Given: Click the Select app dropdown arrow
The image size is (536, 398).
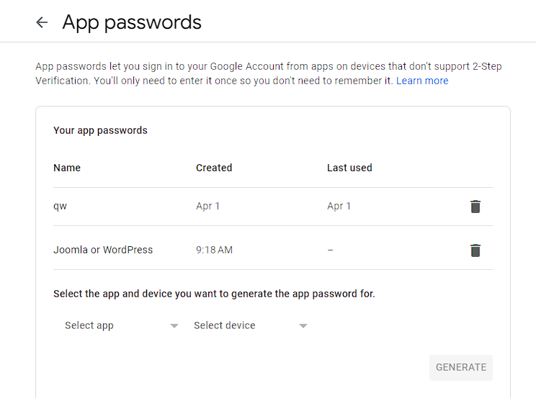Looking at the screenshot, I should pos(174,326).
